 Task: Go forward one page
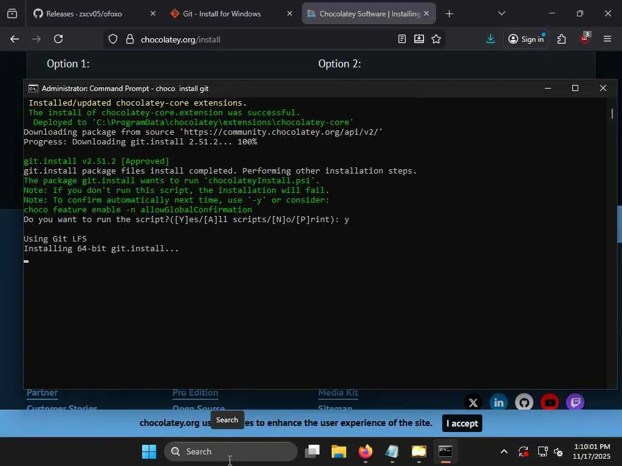pos(36,39)
